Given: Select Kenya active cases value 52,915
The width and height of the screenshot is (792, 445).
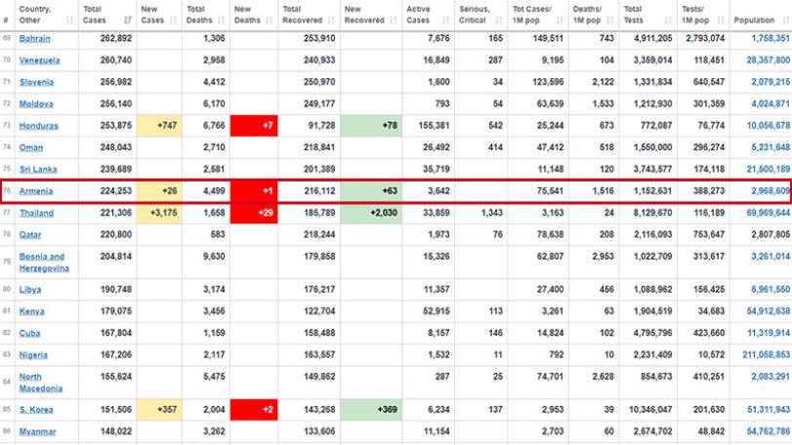Looking at the screenshot, I should [437, 311].
